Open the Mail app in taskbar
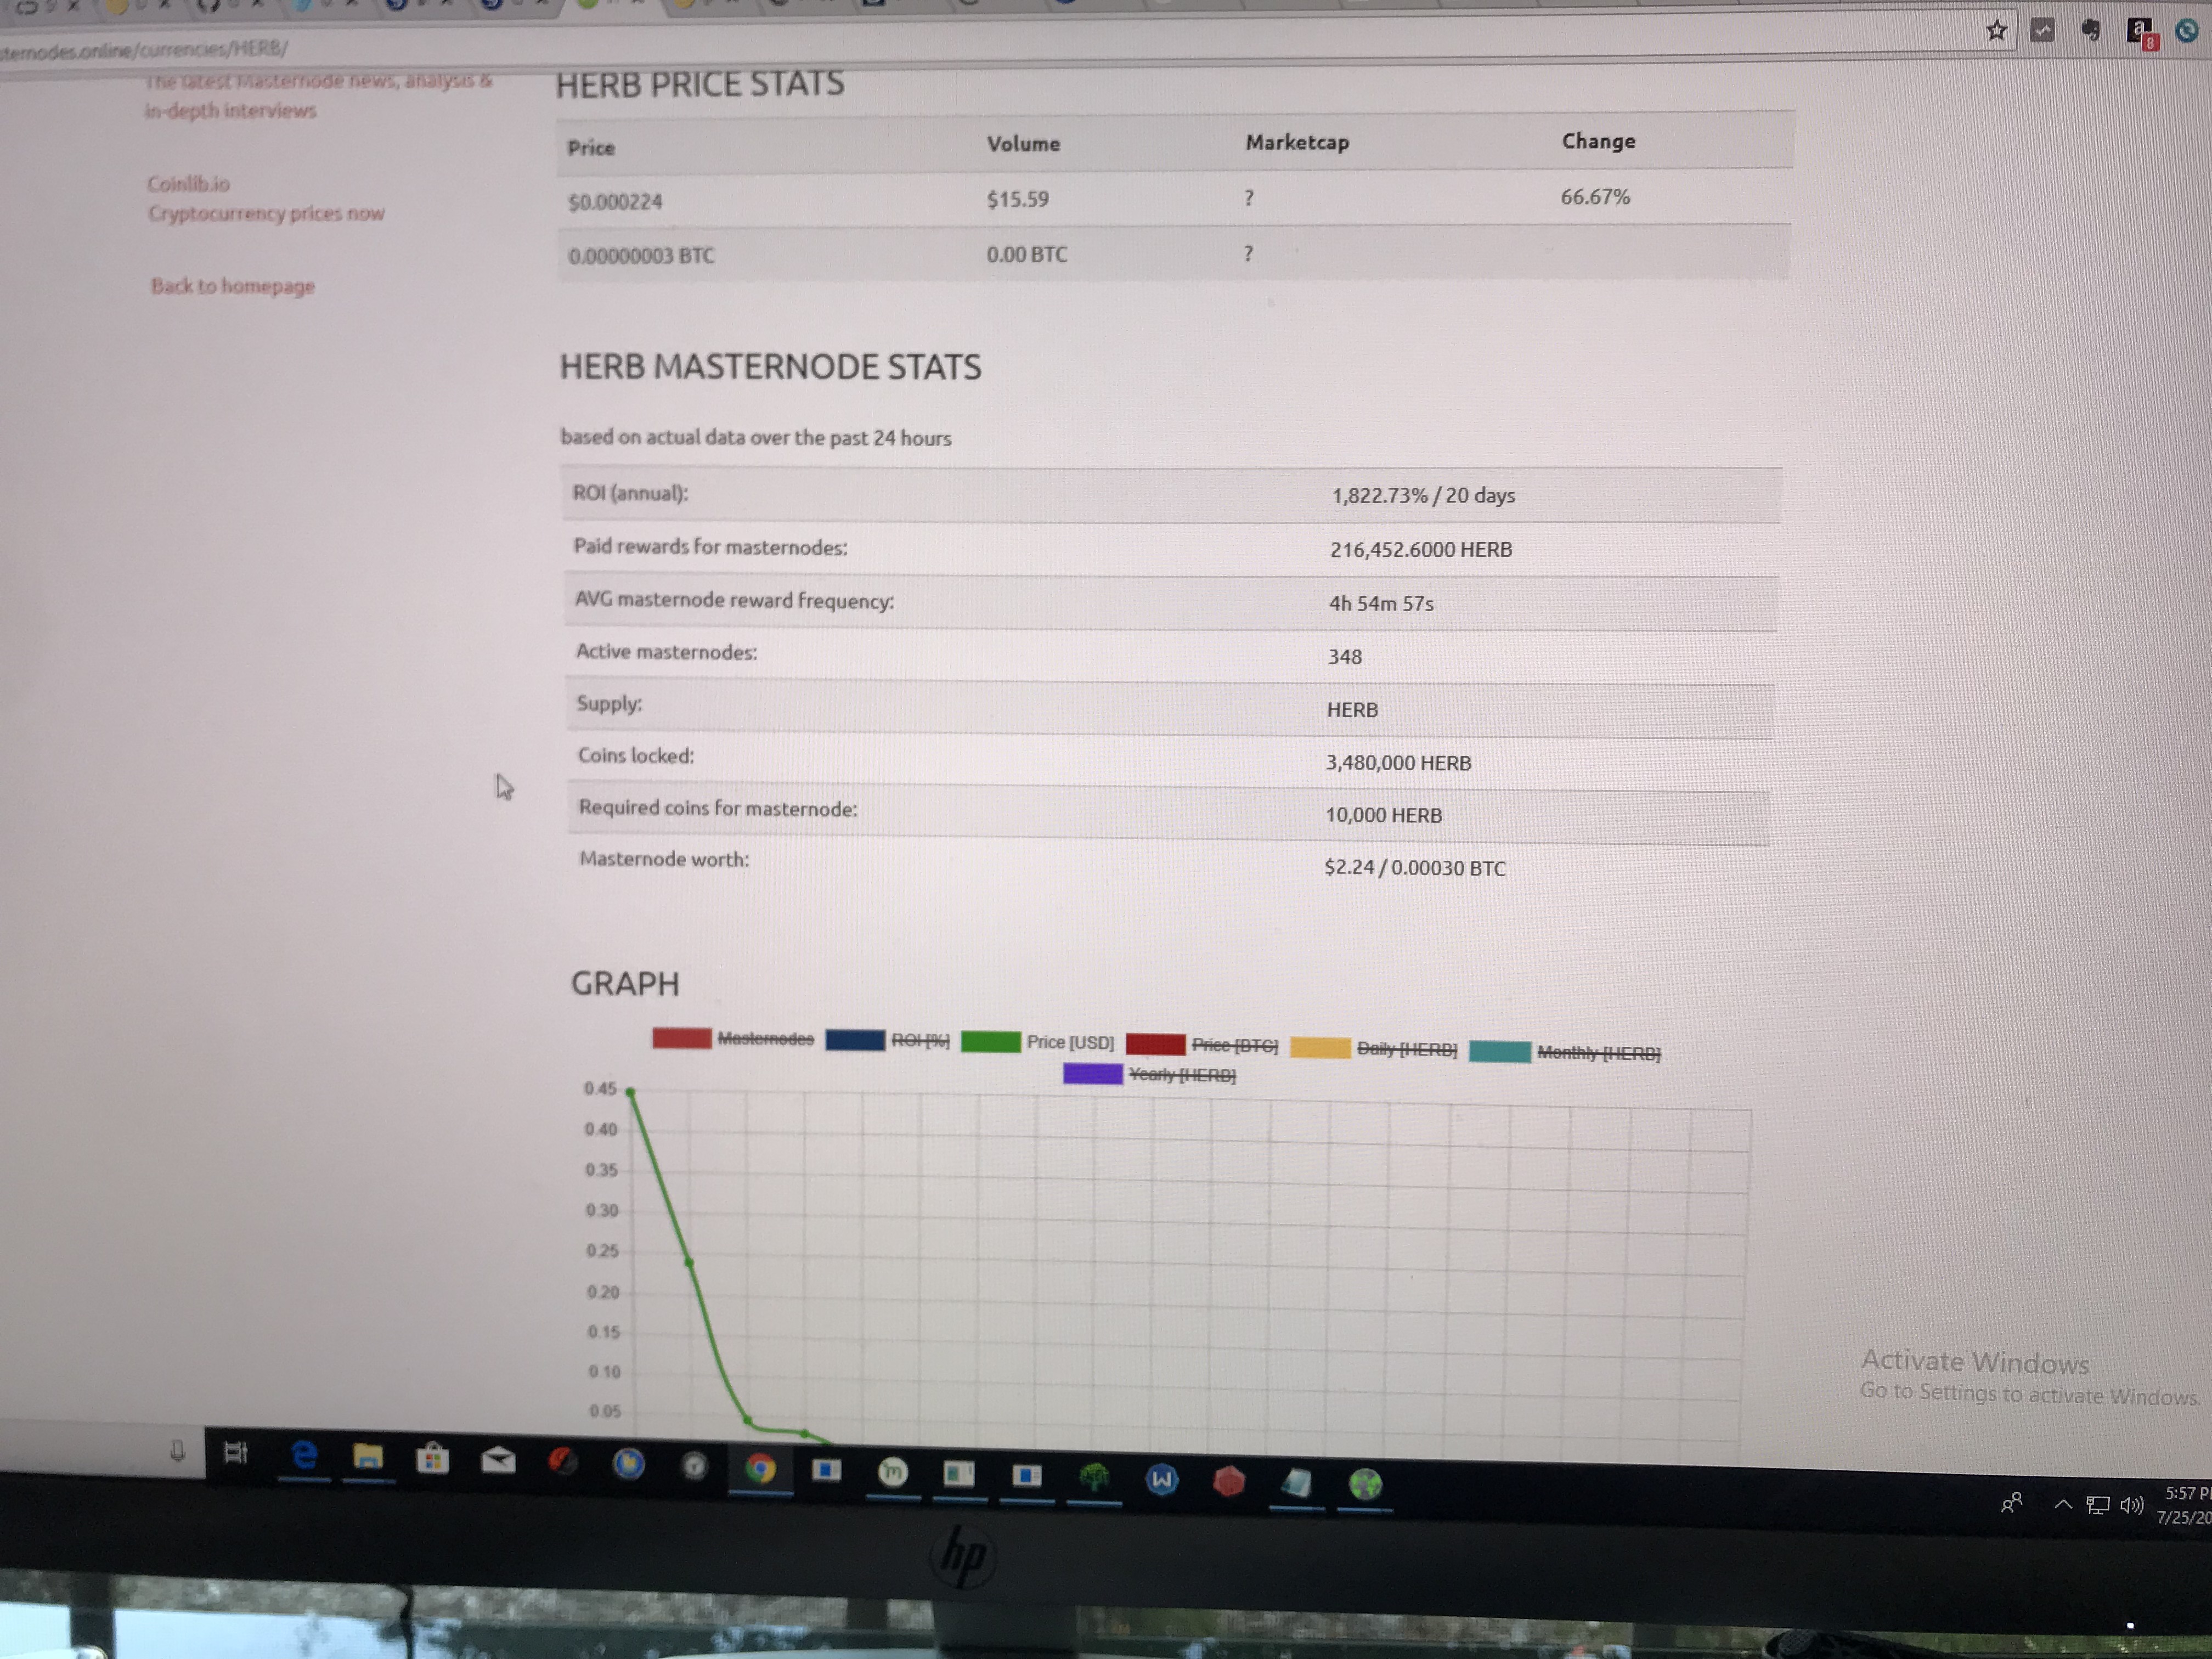Viewport: 2212px width, 1659px height. coord(497,1461)
